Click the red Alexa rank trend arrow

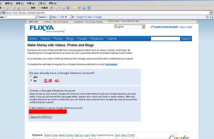pyautogui.click(x=66, y=17)
